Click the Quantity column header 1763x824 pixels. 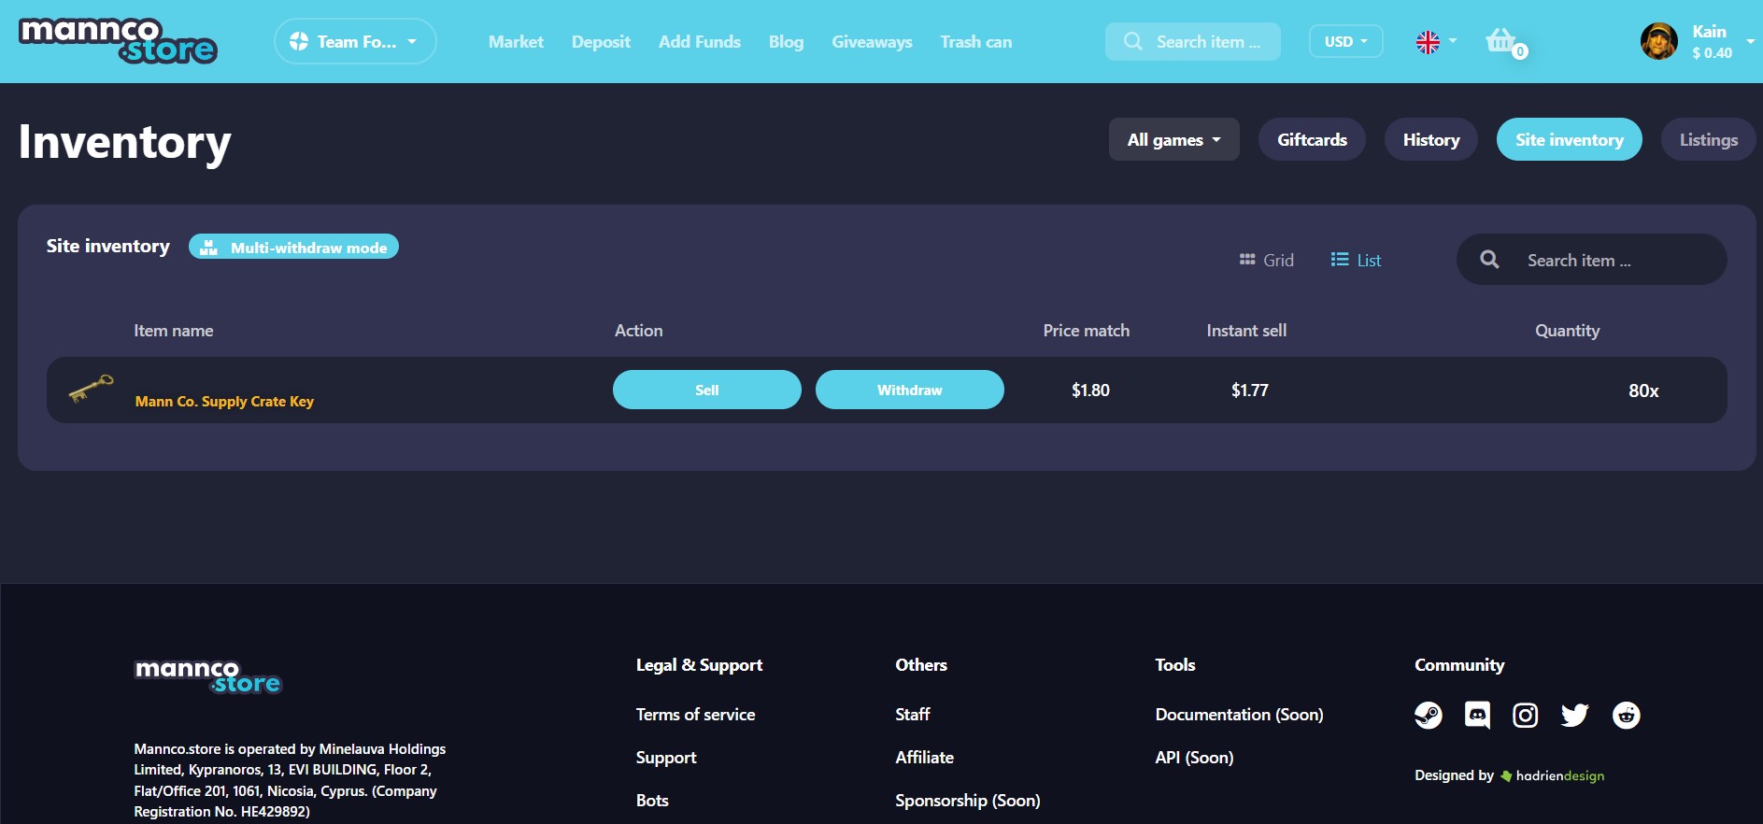[x=1567, y=331]
